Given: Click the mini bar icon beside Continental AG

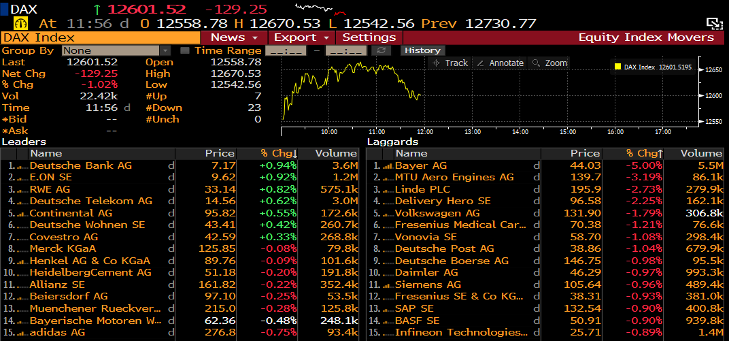Looking at the screenshot, I should (x=22, y=214).
